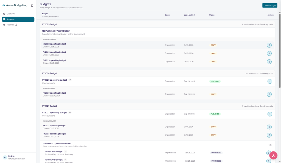Click the Create Budget button
281x163 pixels.
pos(270,5)
